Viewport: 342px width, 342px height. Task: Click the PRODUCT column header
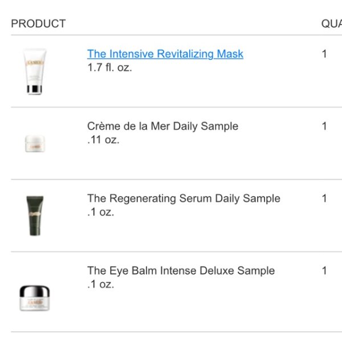[x=38, y=23]
